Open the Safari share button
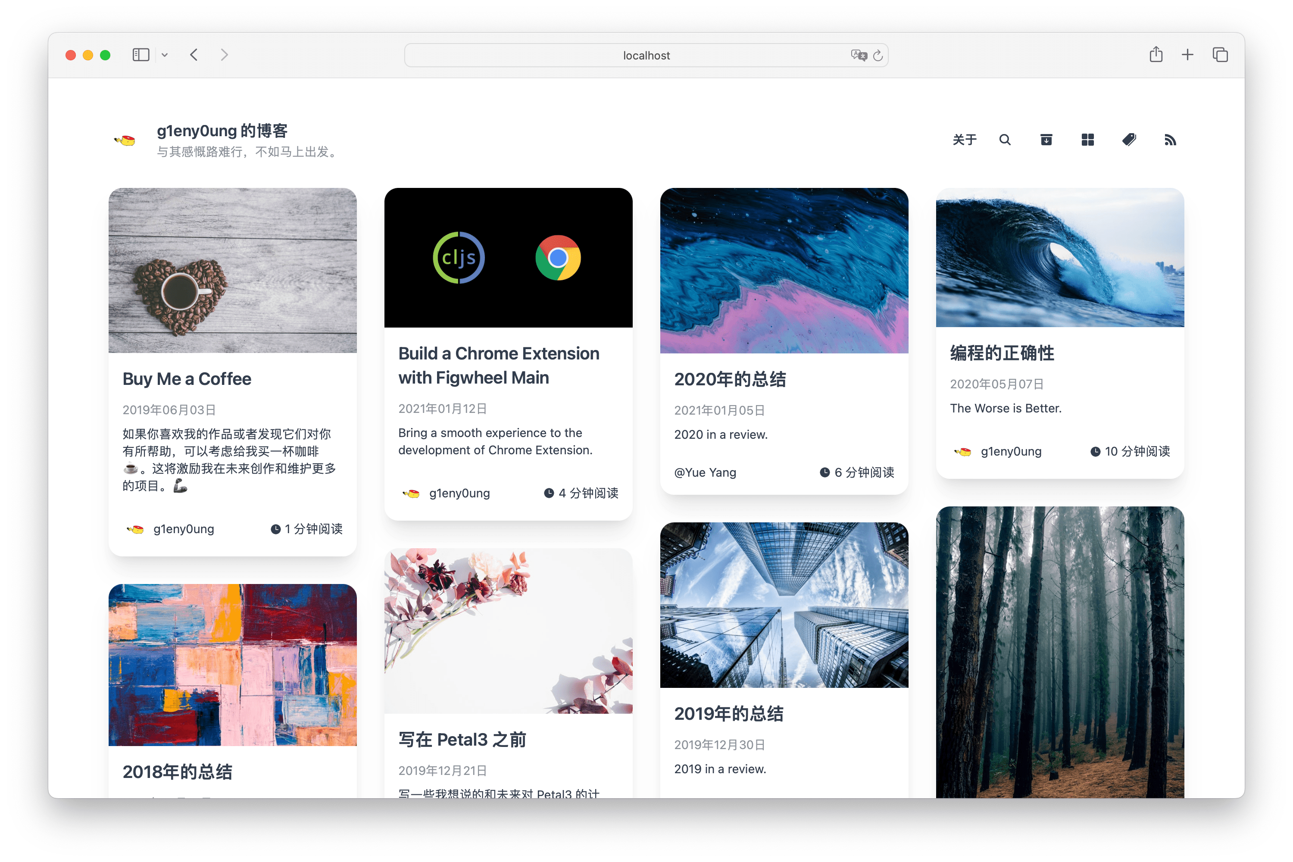Viewport: 1293px width, 862px height. (1156, 54)
